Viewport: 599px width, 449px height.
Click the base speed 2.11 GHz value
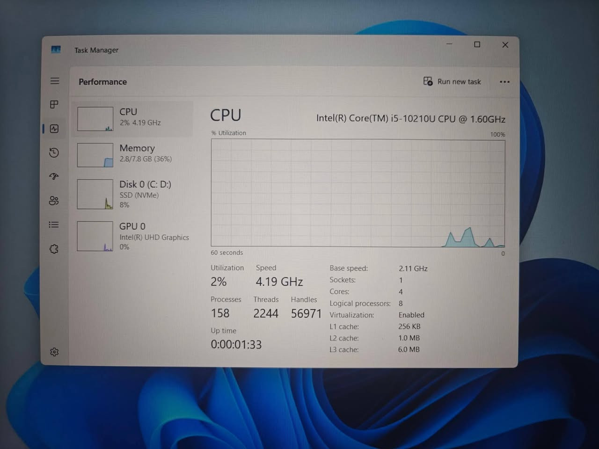coord(413,268)
